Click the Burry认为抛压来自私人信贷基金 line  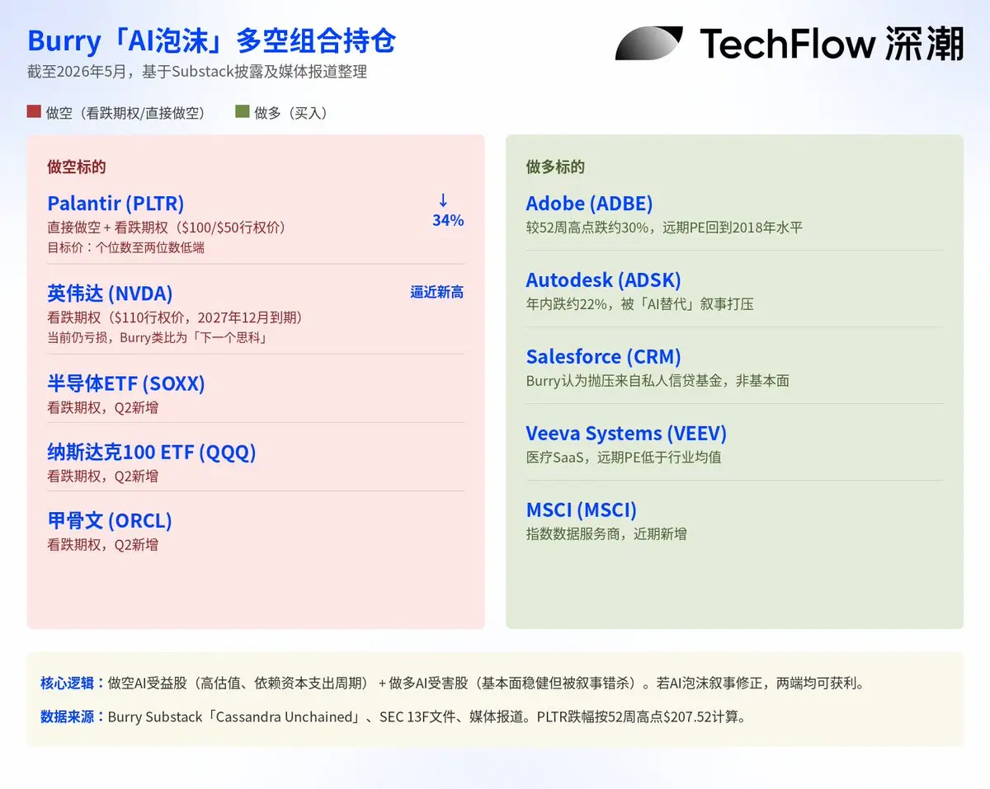point(658,381)
